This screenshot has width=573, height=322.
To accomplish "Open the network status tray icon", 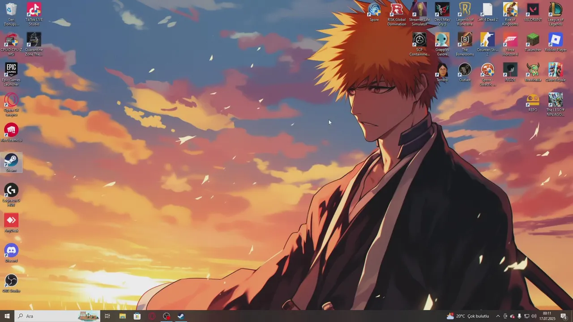I will tap(527, 316).
